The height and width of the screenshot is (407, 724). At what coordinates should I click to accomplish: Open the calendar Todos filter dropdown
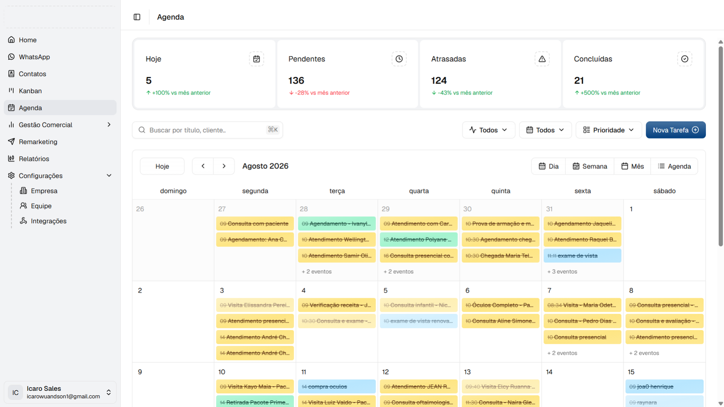545,130
